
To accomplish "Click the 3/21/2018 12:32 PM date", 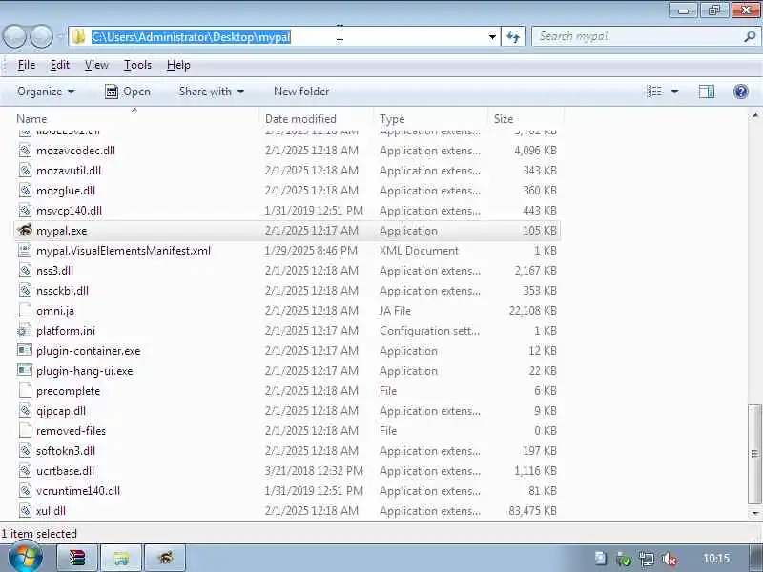I will [314, 471].
